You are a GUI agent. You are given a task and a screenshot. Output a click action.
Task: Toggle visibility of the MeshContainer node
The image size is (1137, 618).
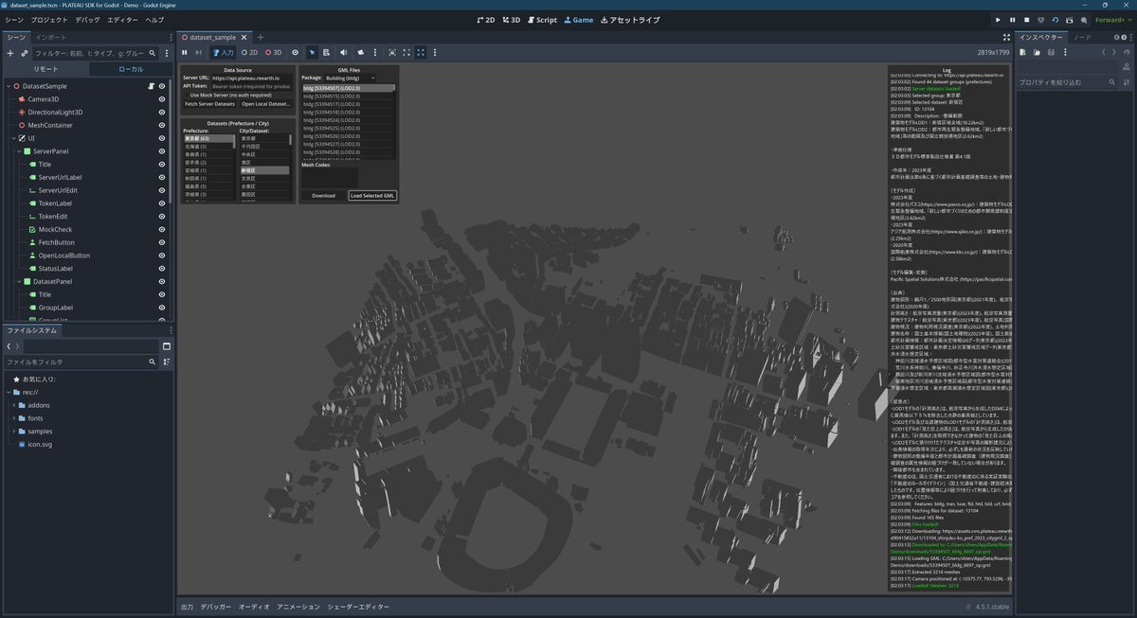pos(162,125)
